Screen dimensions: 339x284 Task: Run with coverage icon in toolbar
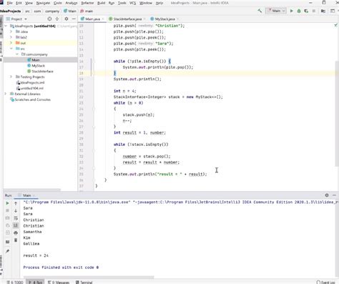(306, 11)
